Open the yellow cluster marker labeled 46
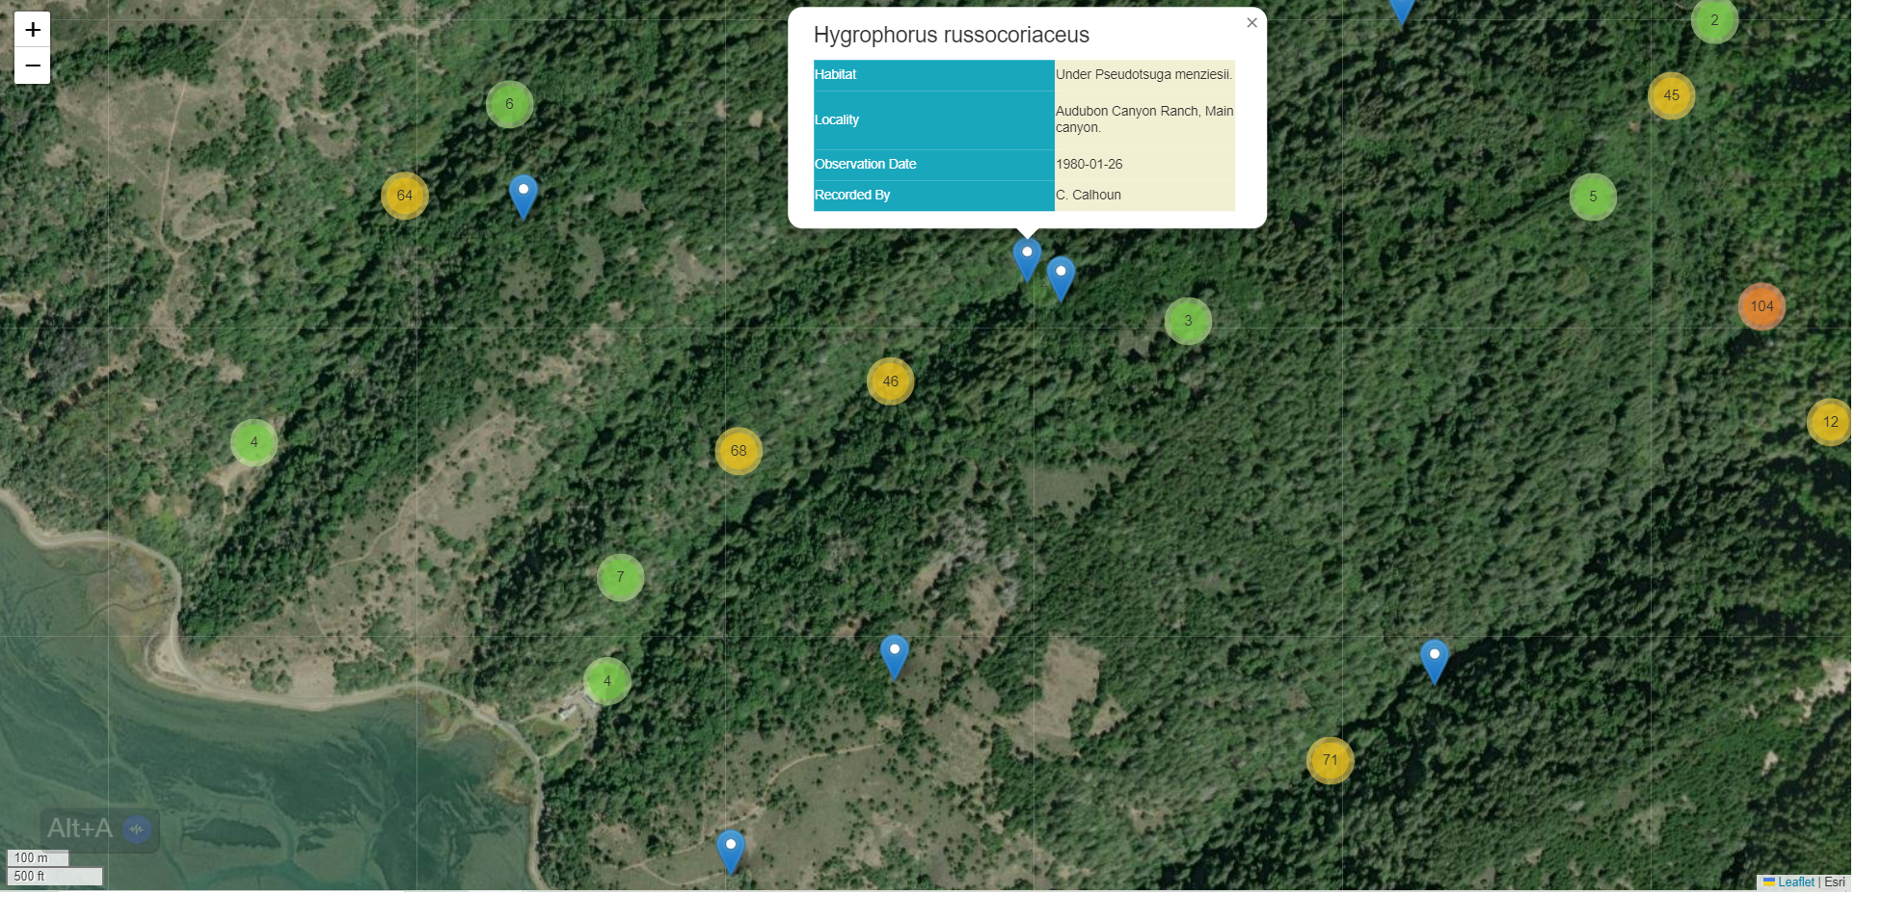The width and height of the screenshot is (1882, 921). (x=890, y=382)
